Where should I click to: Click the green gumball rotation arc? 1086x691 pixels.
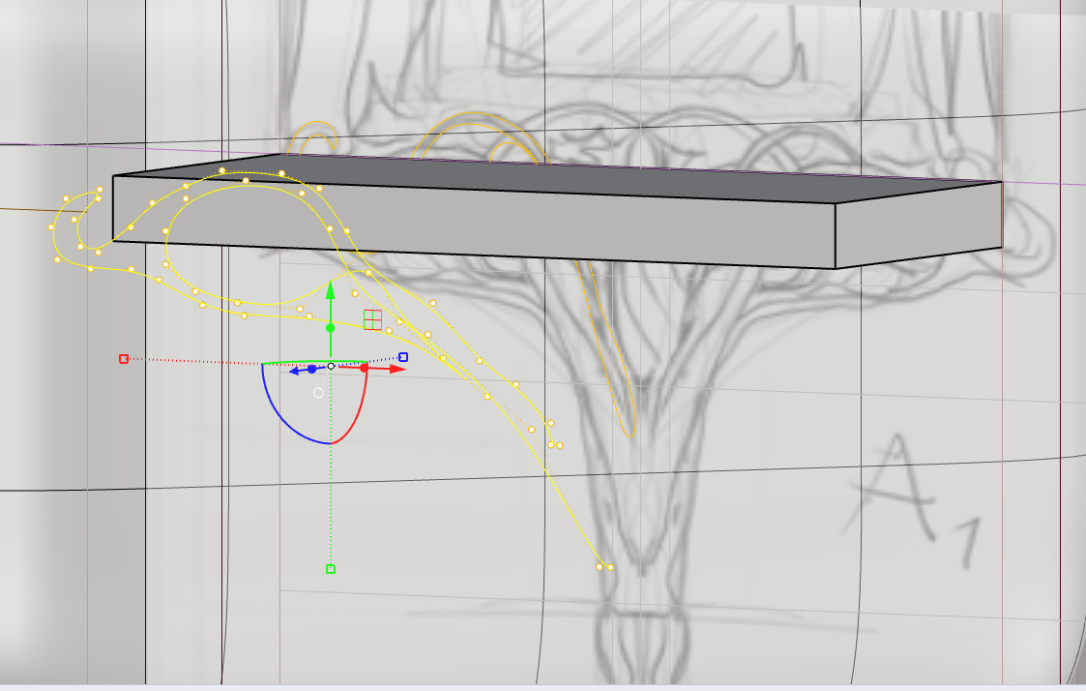(x=314, y=363)
